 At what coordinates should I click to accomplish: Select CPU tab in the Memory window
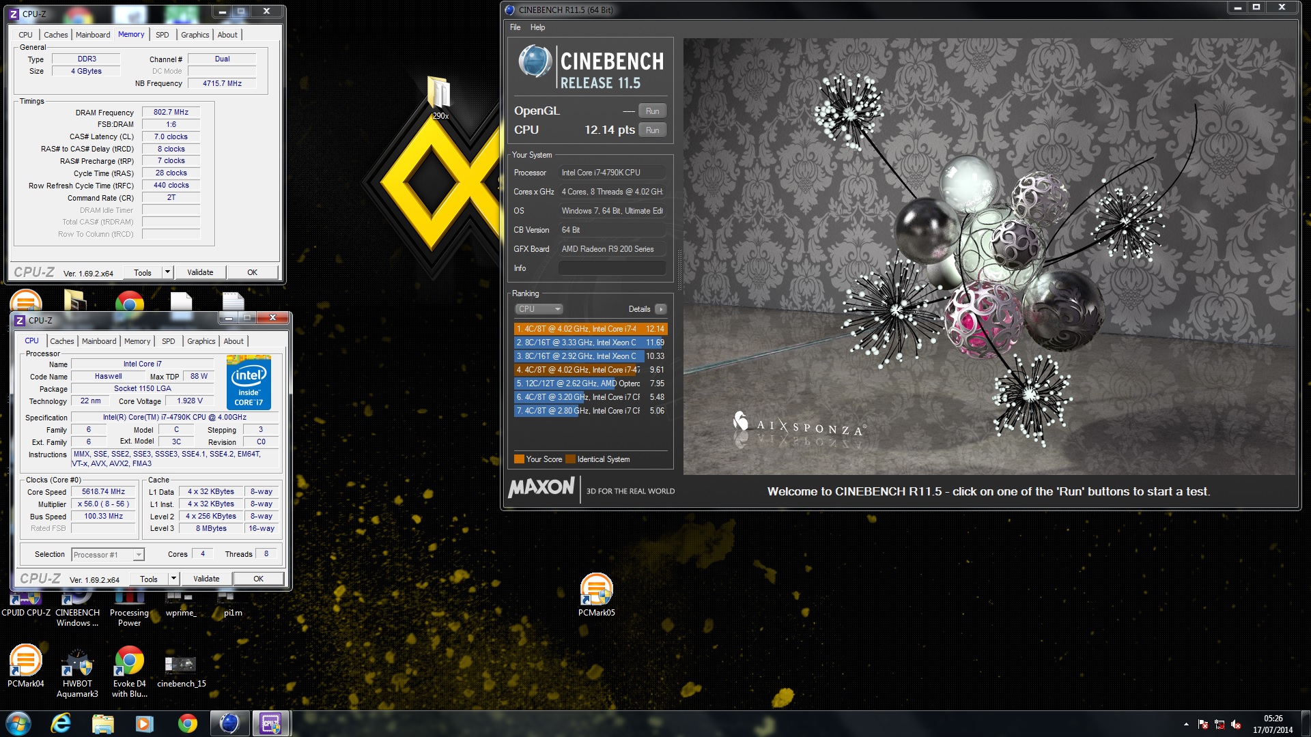(x=25, y=35)
